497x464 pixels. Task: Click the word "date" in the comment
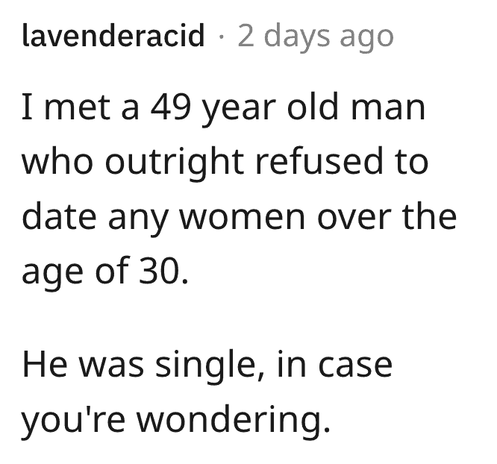pyautogui.click(x=59, y=216)
